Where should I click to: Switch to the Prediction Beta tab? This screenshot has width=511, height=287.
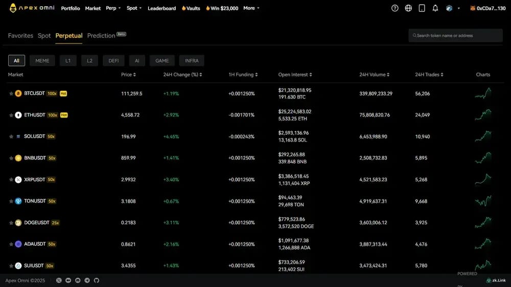coord(107,36)
